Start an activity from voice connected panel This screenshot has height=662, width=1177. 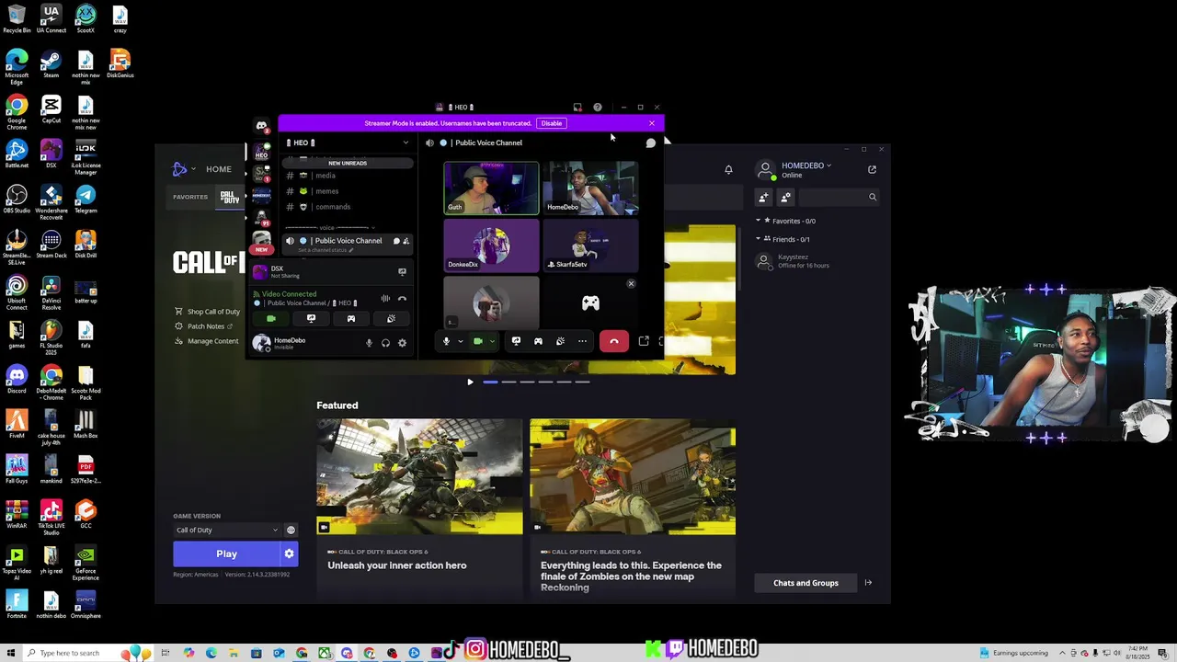click(350, 318)
